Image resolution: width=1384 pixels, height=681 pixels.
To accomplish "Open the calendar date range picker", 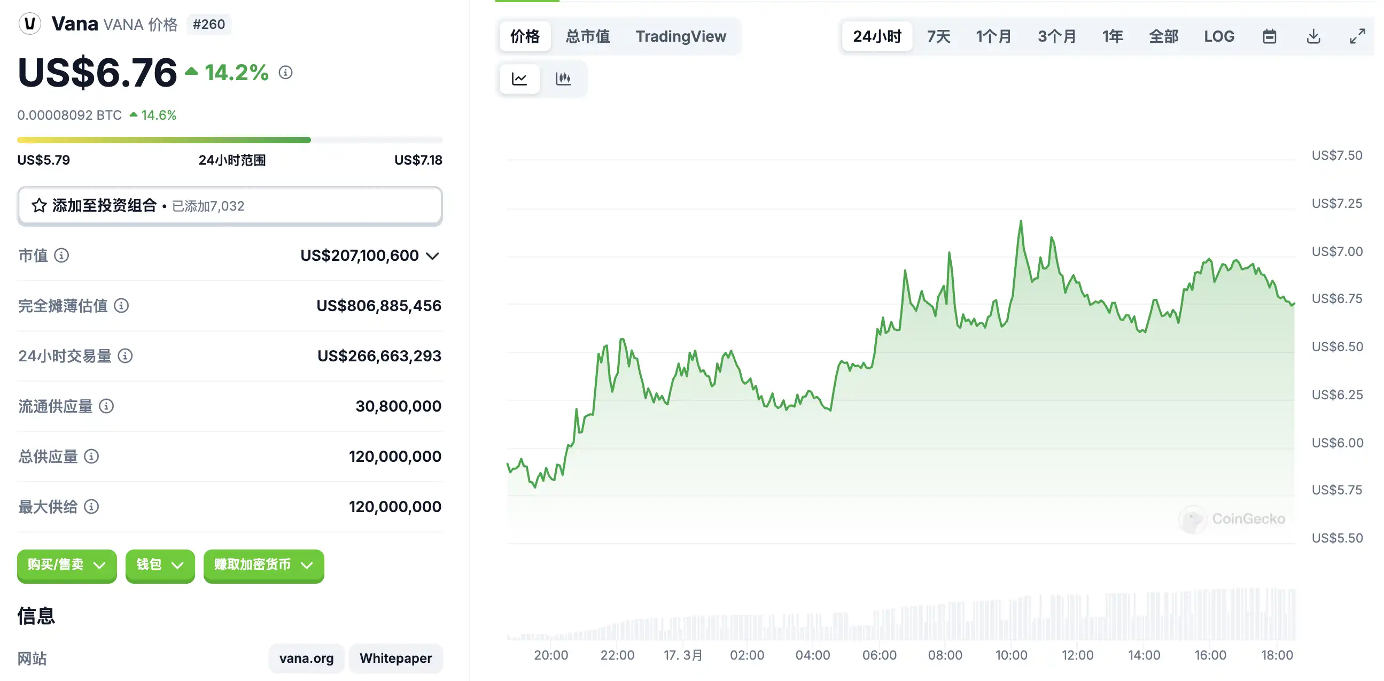I will point(1270,36).
